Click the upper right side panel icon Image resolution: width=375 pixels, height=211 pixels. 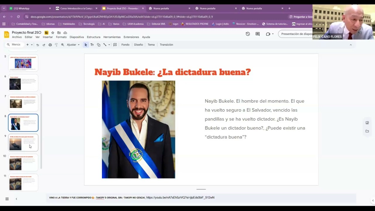tap(367, 123)
